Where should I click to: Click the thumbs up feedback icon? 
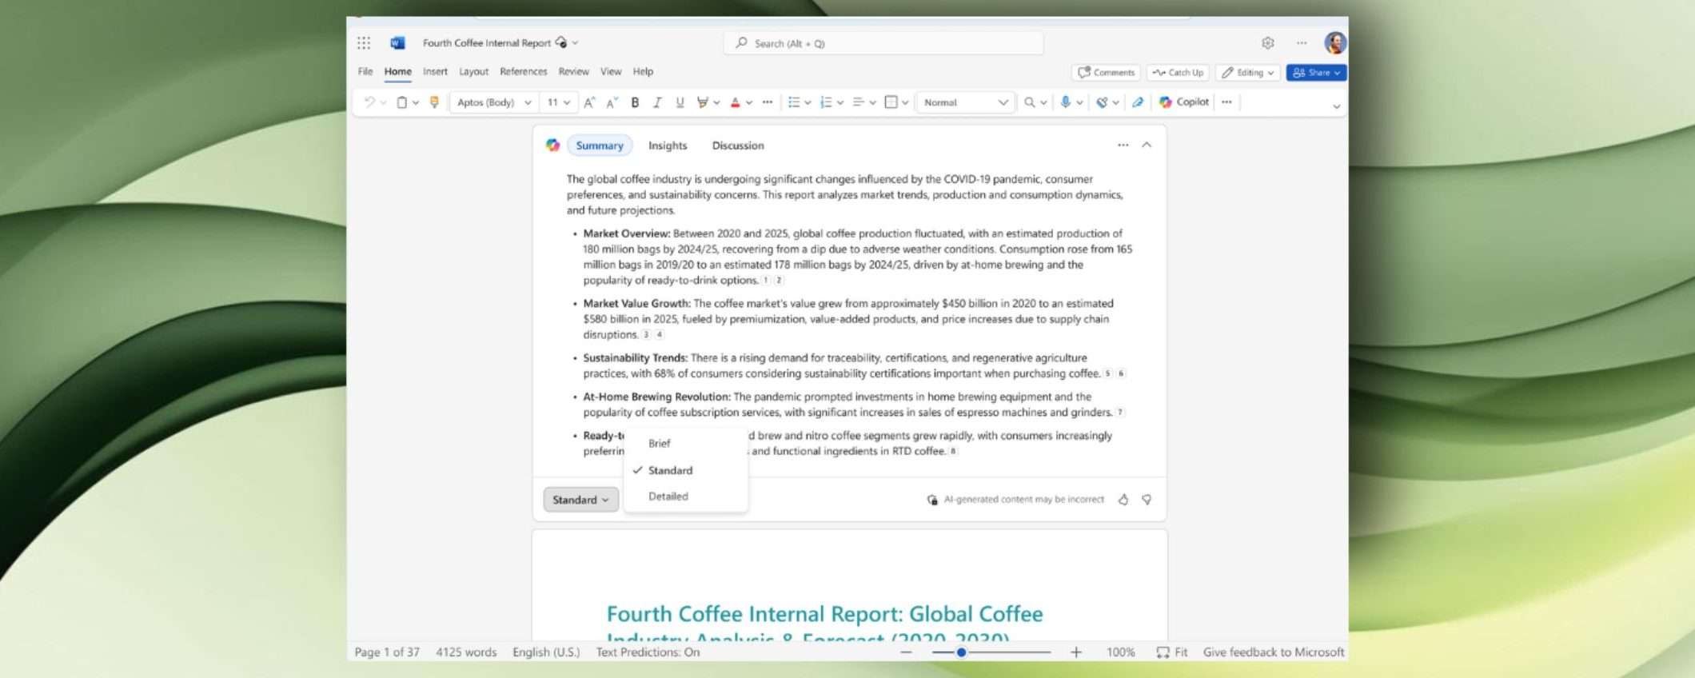tap(1123, 500)
